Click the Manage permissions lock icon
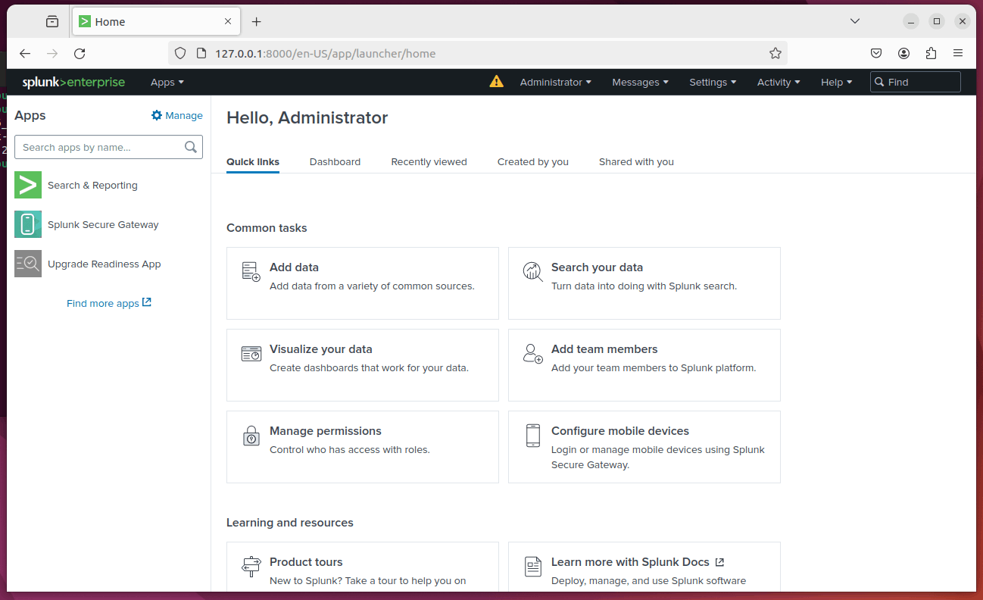Screen dimensions: 983x600 (251, 436)
